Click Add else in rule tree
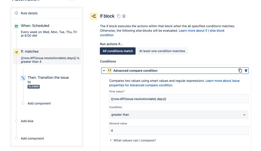This screenshot has width=261, height=151. pos(27,121)
